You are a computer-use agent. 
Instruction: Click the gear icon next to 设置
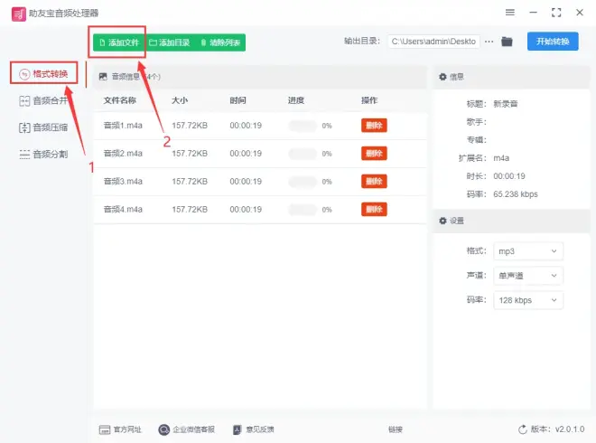coord(442,221)
